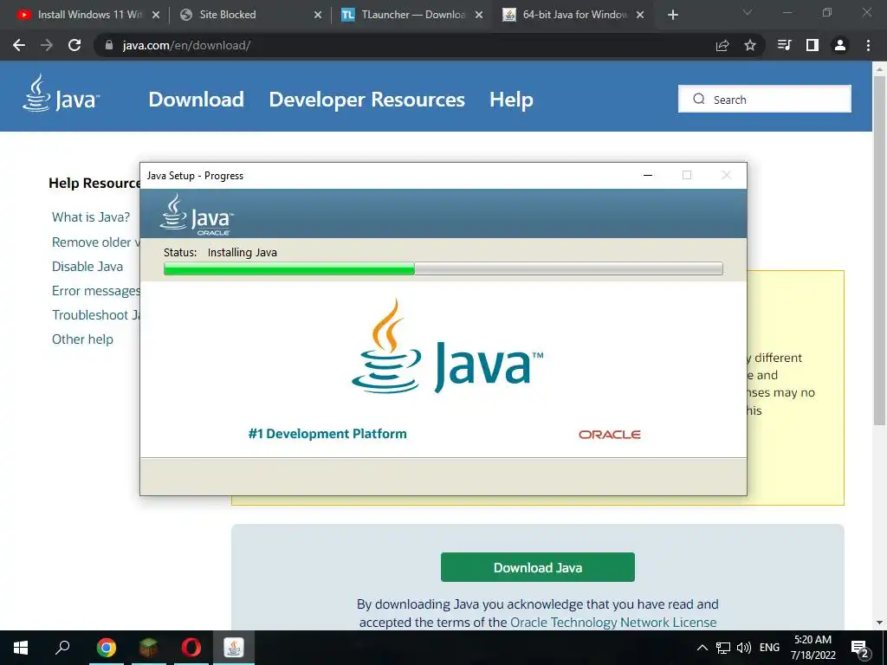Click the ORACLE logo in installer

coord(609,435)
